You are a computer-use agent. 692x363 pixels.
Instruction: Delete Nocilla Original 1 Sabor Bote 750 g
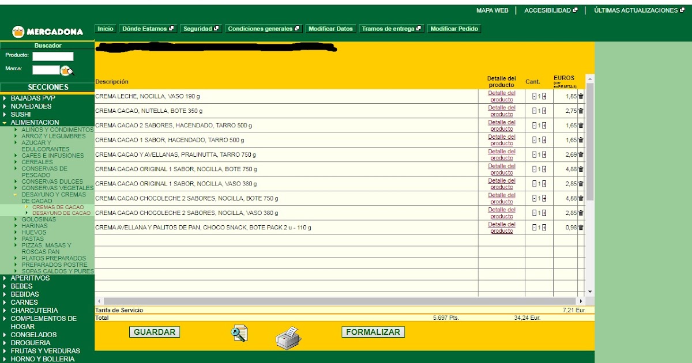click(x=581, y=169)
